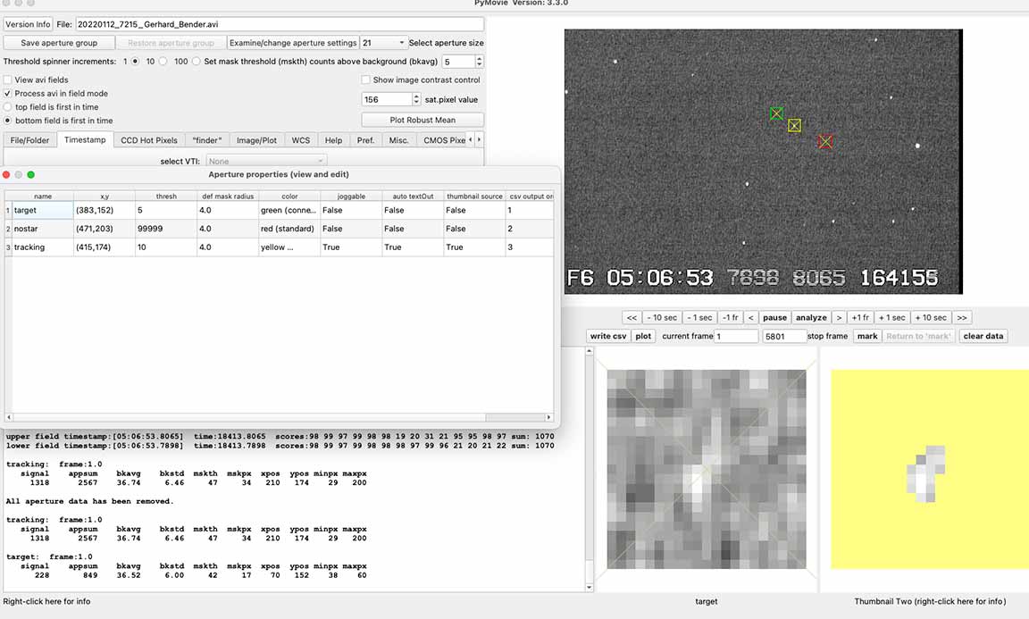Open the "finder" tab

click(x=206, y=140)
